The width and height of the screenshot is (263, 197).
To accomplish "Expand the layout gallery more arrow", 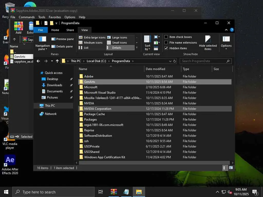I will pos(137,48).
